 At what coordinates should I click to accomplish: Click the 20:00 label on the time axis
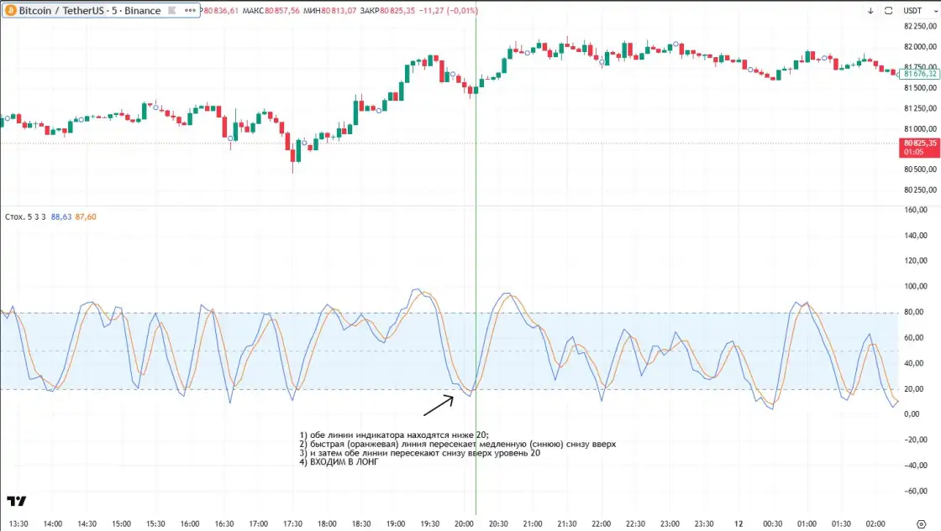tap(464, 523)
